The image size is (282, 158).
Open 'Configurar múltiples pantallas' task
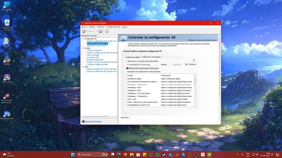(97, 65)
